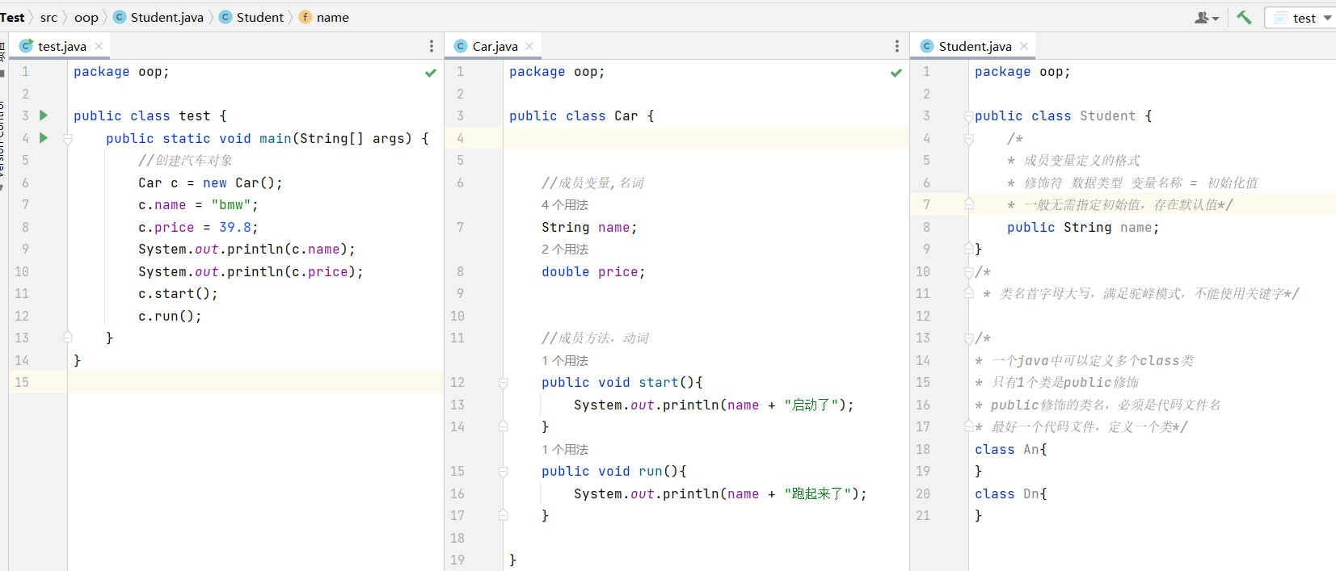
Task: Collapse the Student class fold marker
Action: click(x=968, y=116)
